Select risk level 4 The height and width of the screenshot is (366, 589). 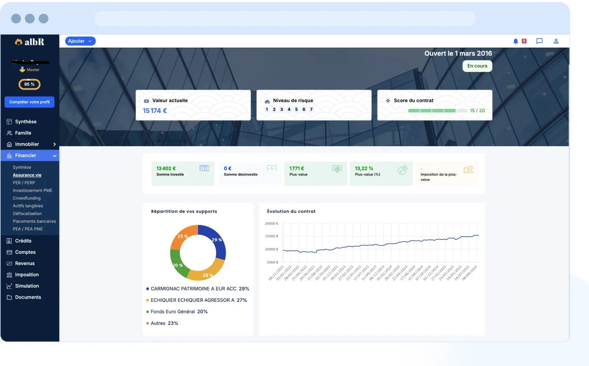tap(289, 109)
